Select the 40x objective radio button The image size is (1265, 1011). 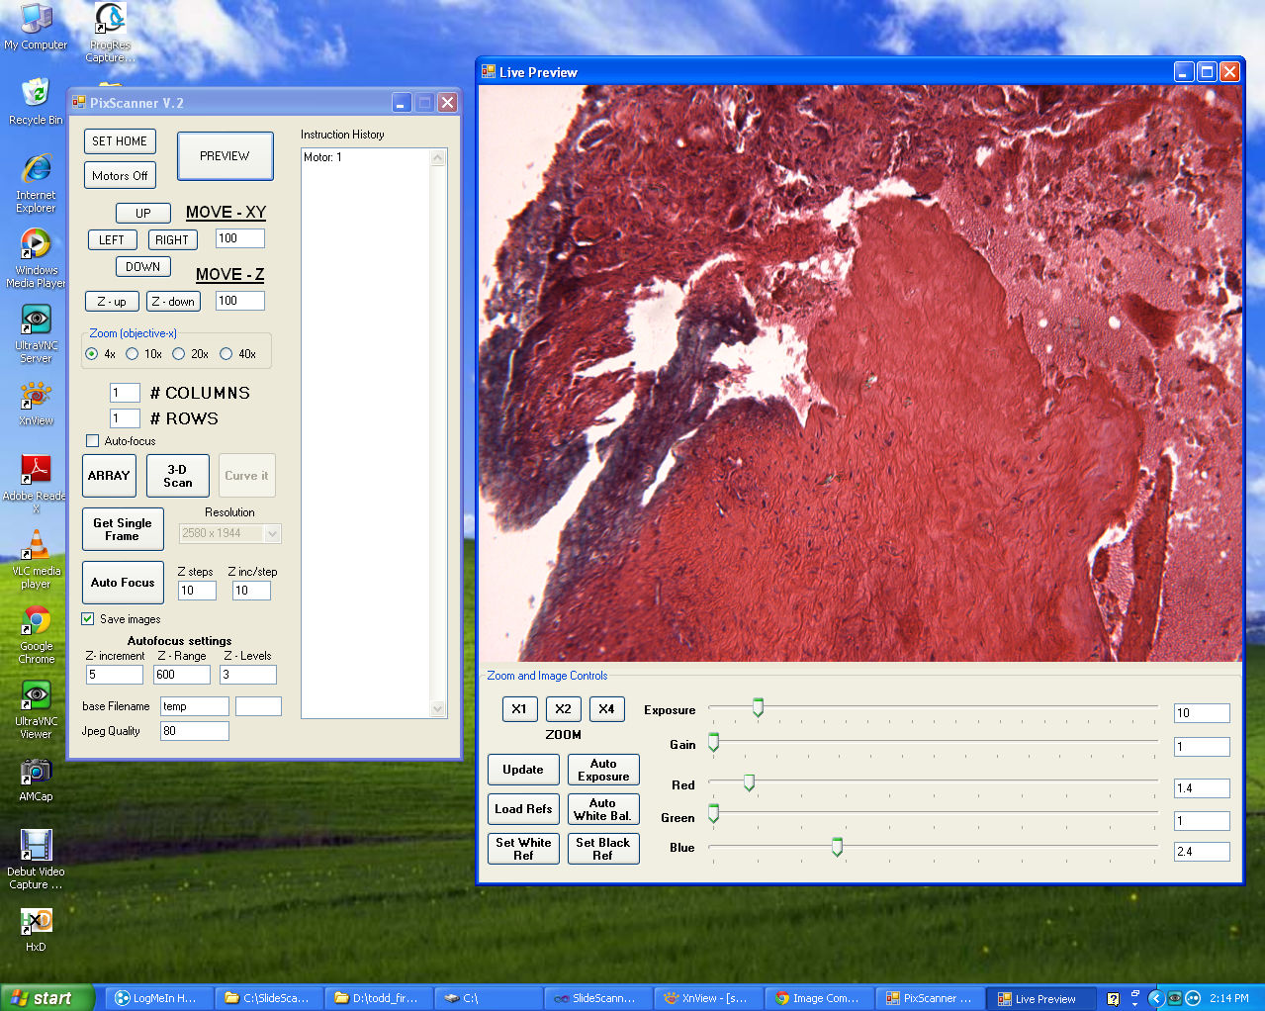[226, 354]
